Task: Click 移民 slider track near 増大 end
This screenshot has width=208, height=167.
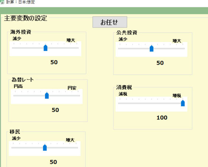Action: coord(71,148)
